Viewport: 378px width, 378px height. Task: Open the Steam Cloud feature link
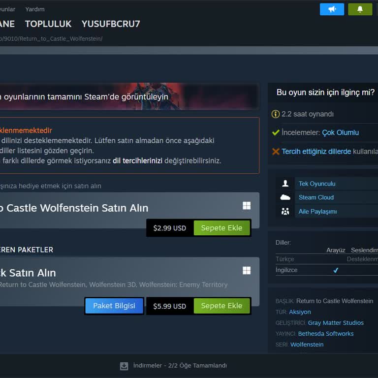coord(316,197)
